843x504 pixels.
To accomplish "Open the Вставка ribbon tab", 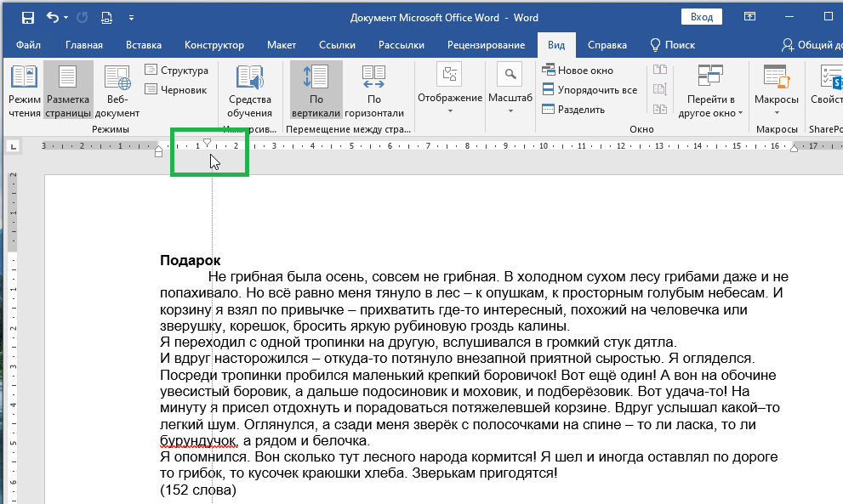I will 144,46.
